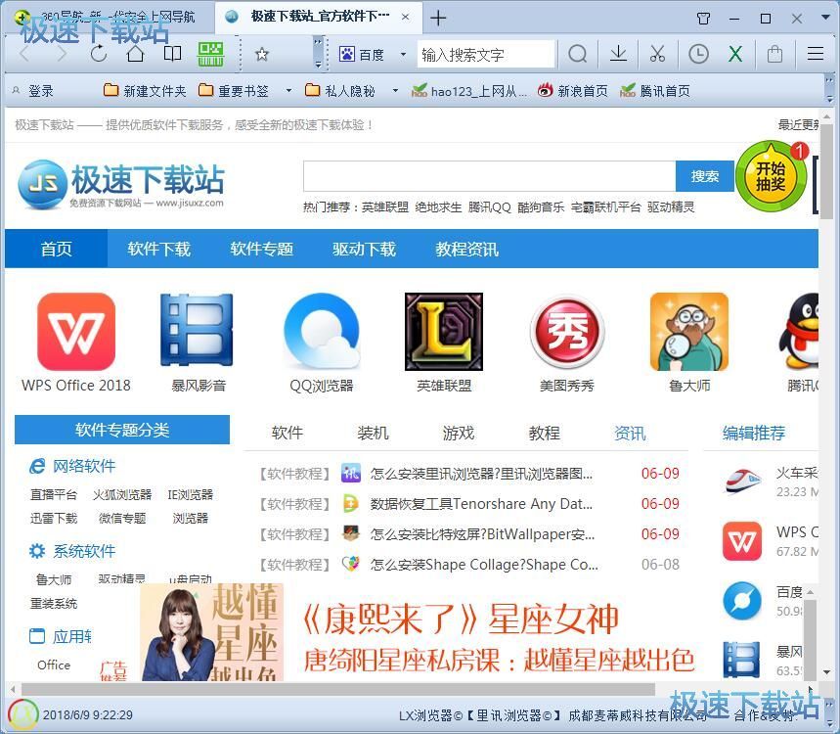Screen dimensions: 840x734
Task: Click the 开始抽奖 lottery button
Action: tap(772, 175)
